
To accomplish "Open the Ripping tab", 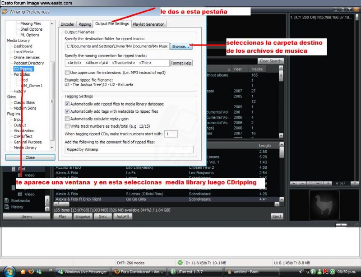I will click(85, 24).
